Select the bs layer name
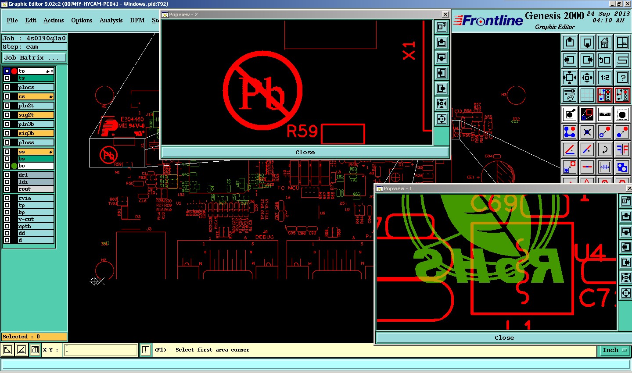The image size is (632, 373). [36, 159]
